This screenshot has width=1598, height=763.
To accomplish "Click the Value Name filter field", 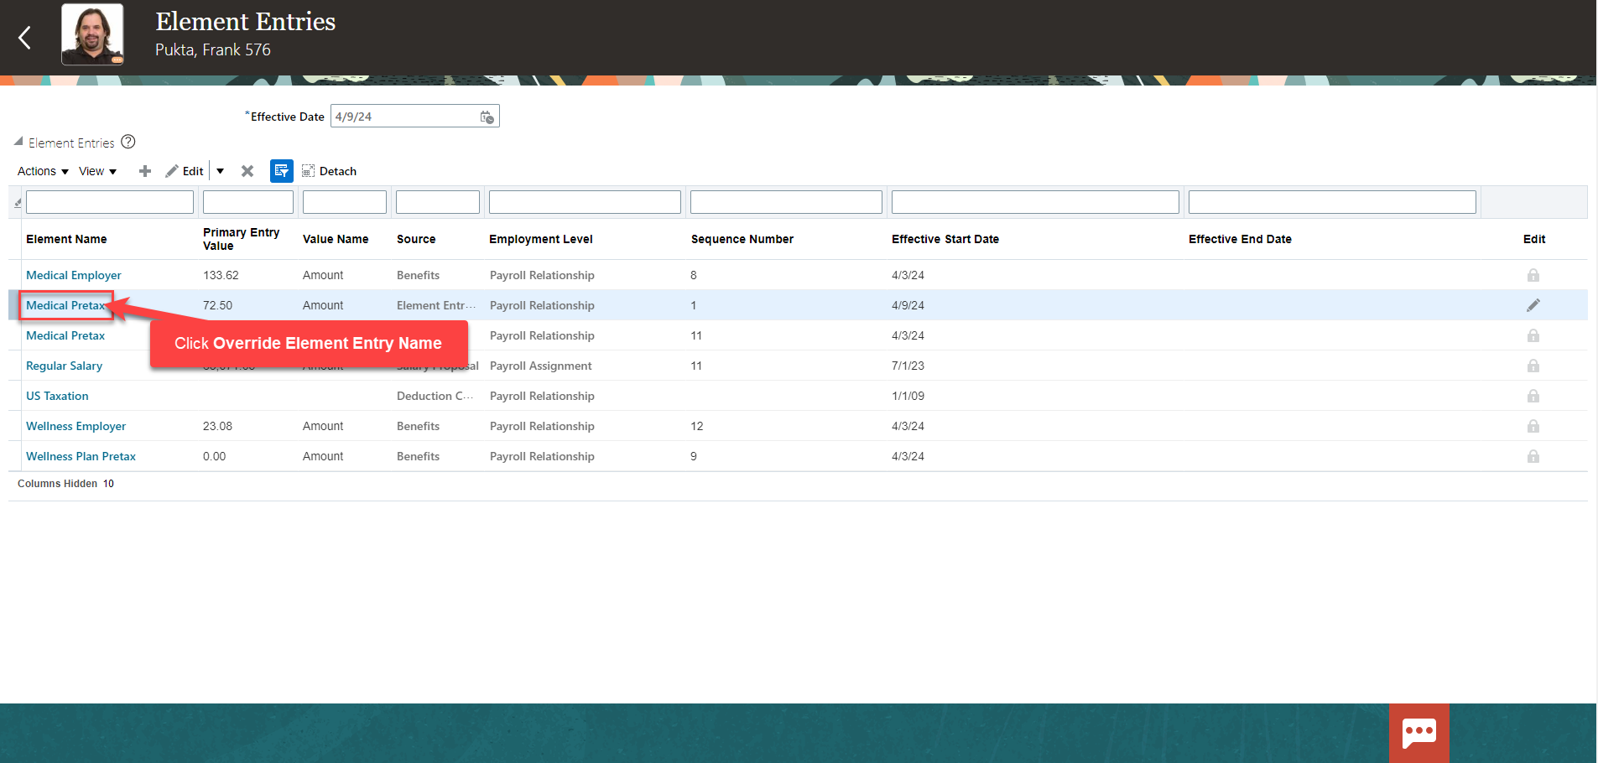I will pyautogui.click(x=345, y=202).
